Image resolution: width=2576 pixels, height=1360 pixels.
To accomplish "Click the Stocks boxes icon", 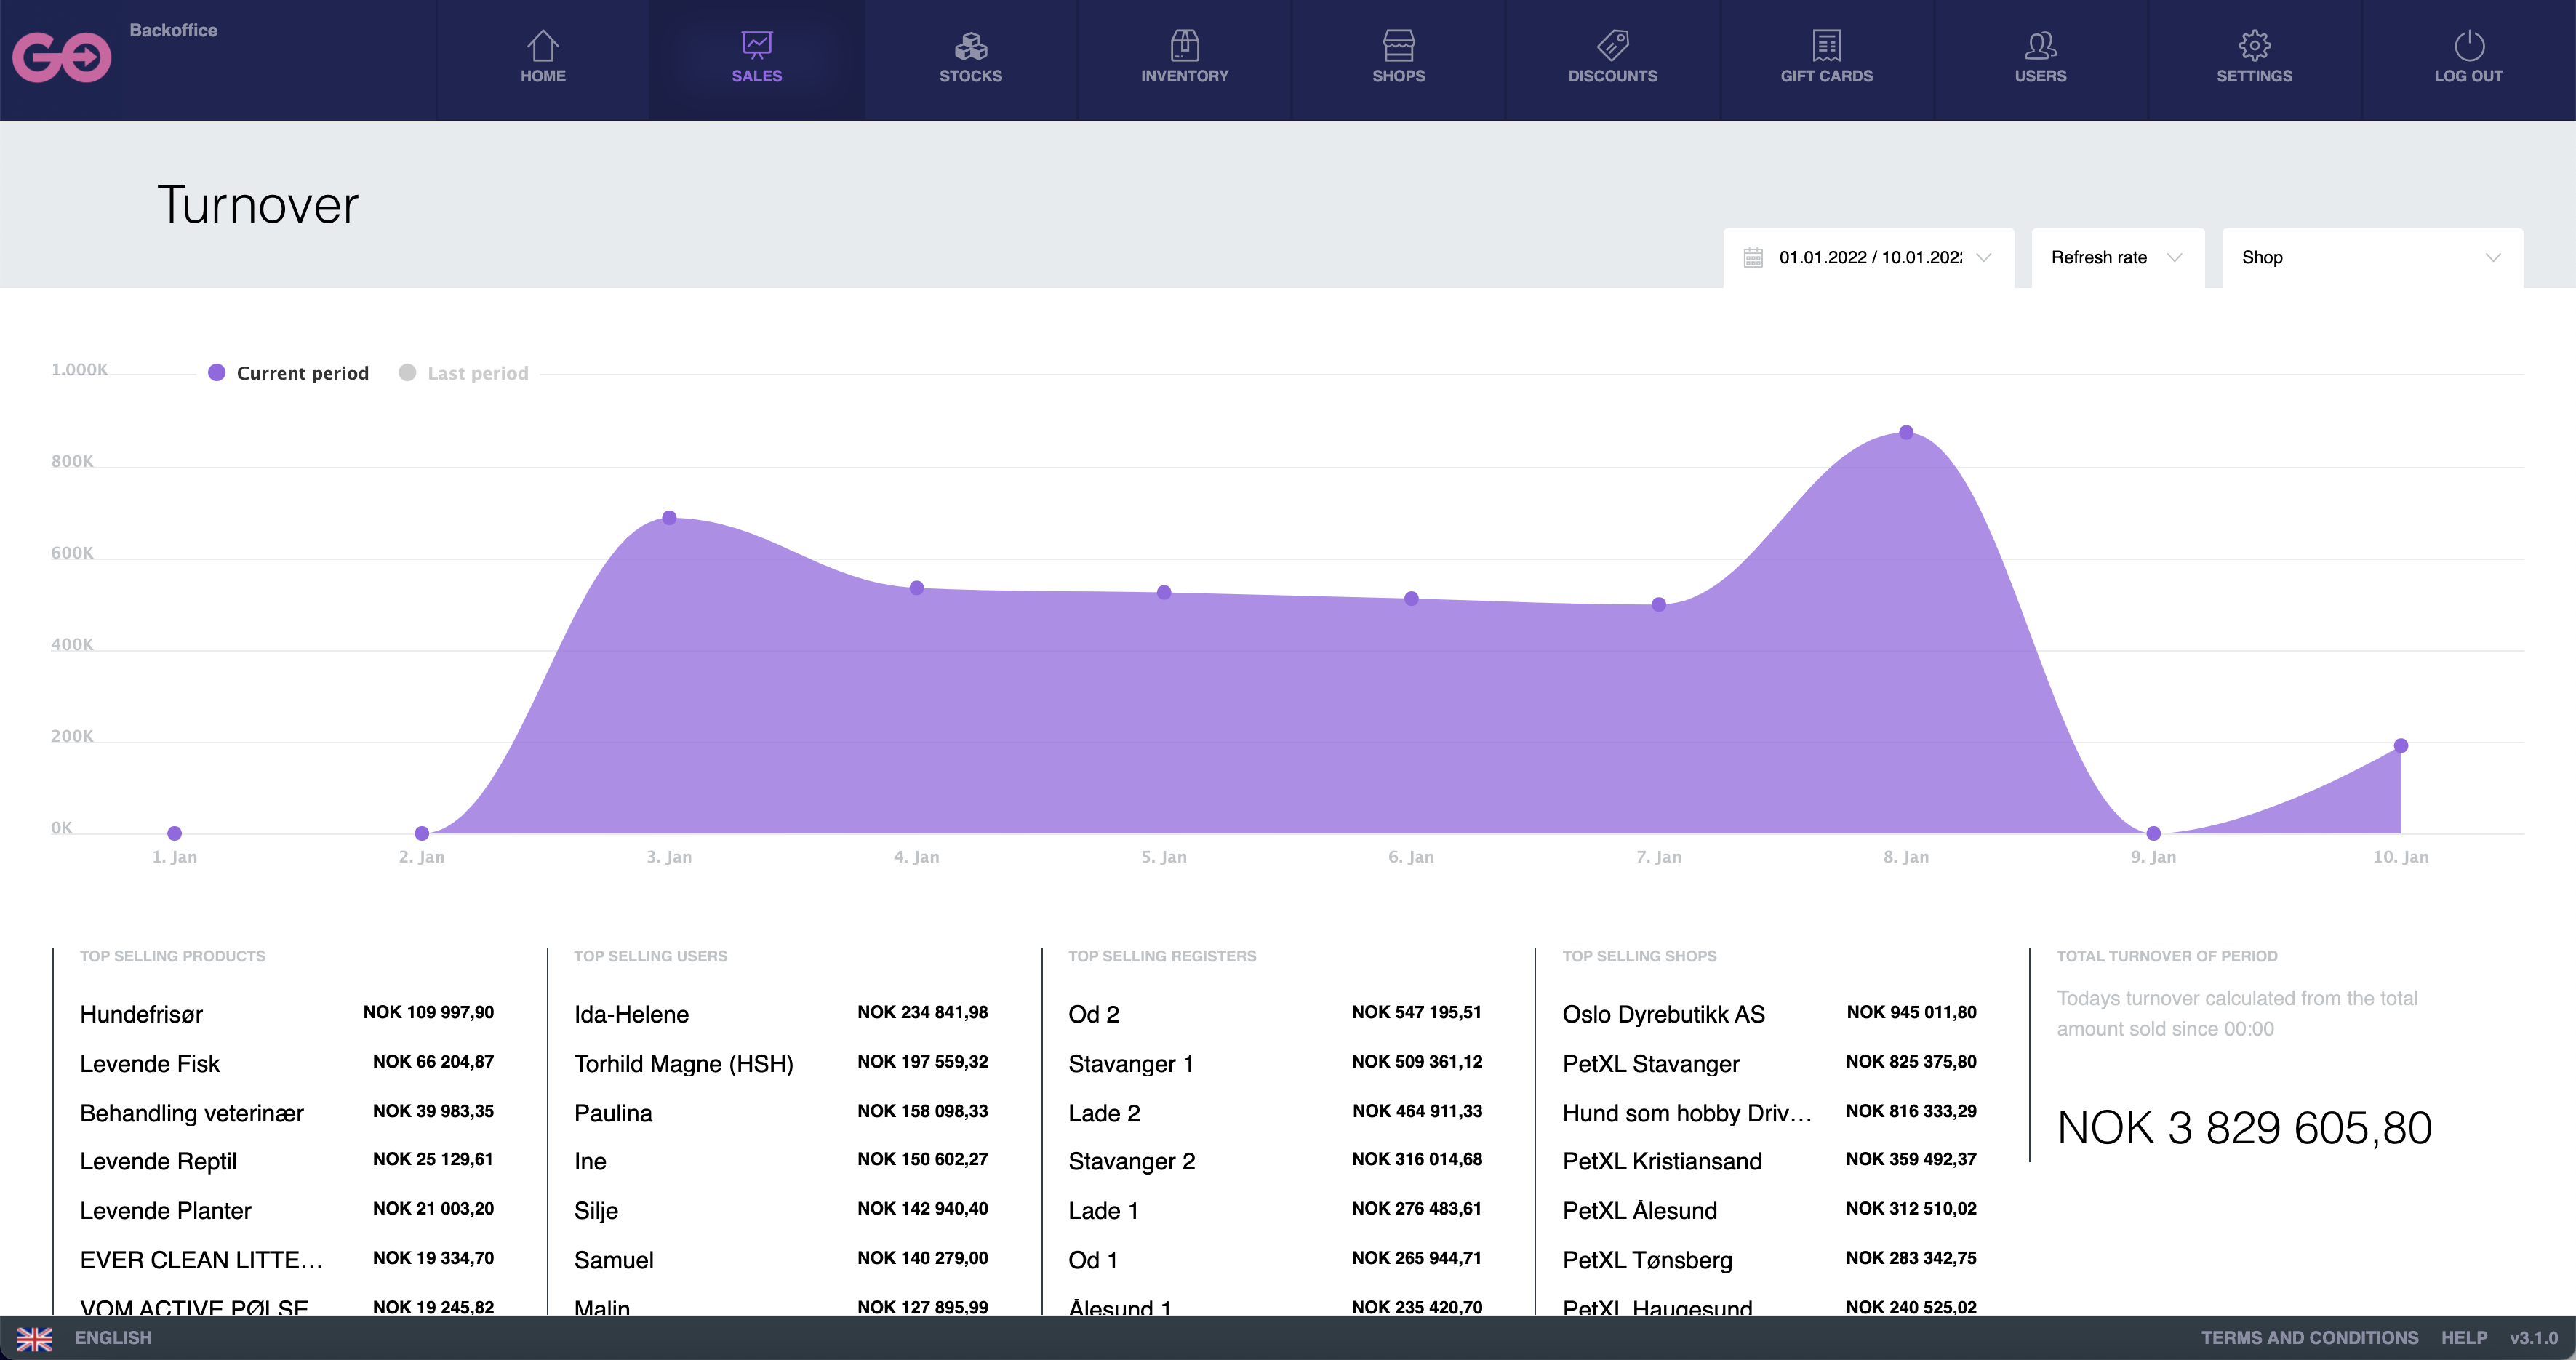I will pos(970,46).
